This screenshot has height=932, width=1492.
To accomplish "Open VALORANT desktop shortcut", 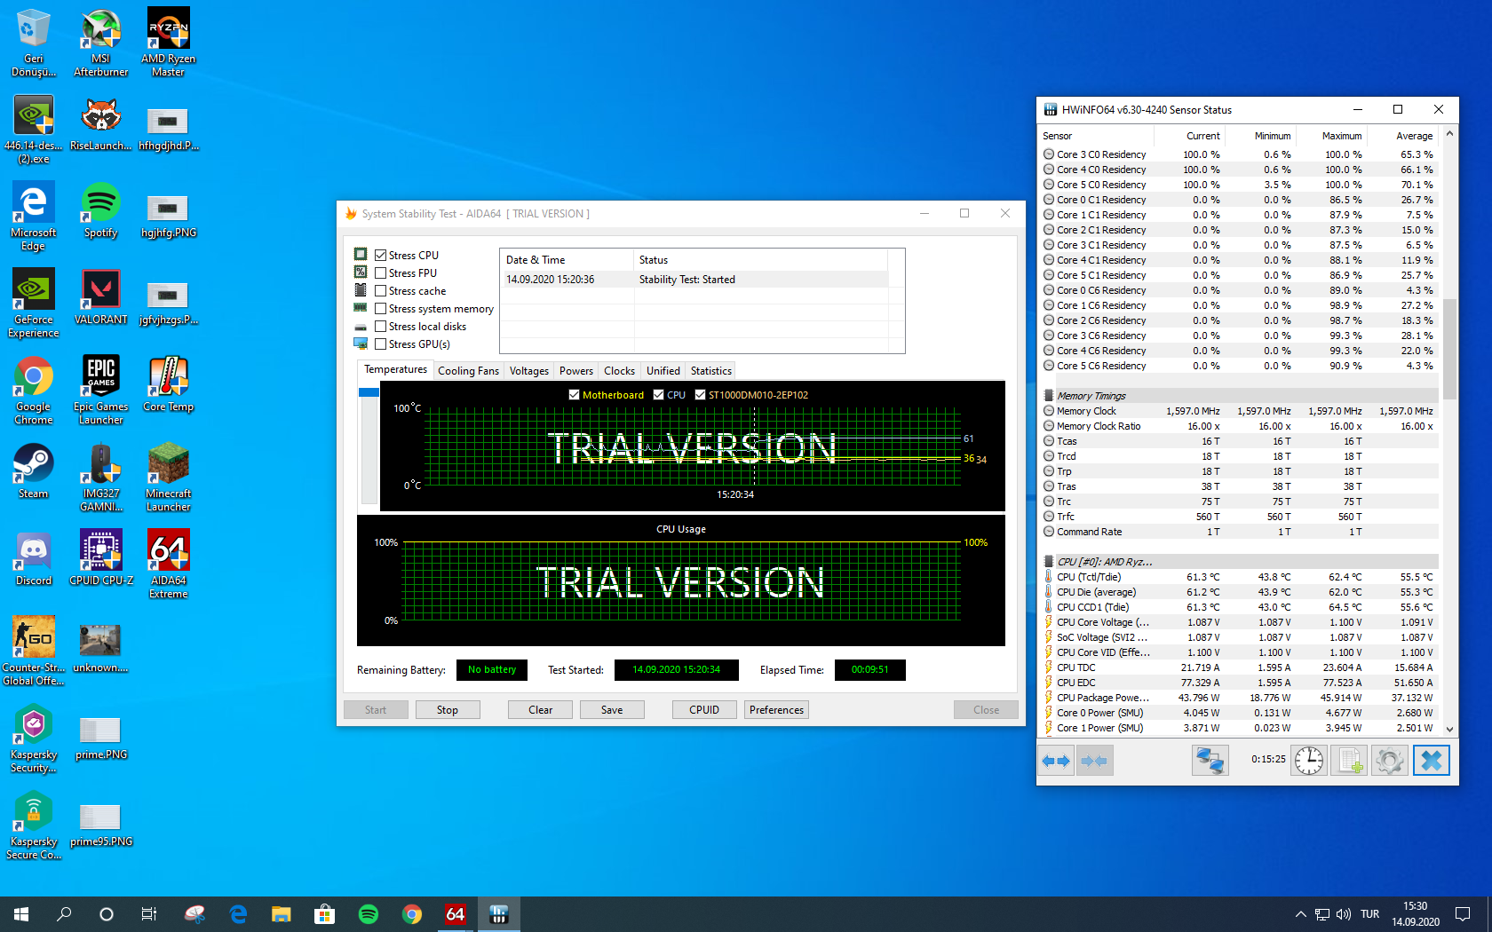I will pos(100,297).
